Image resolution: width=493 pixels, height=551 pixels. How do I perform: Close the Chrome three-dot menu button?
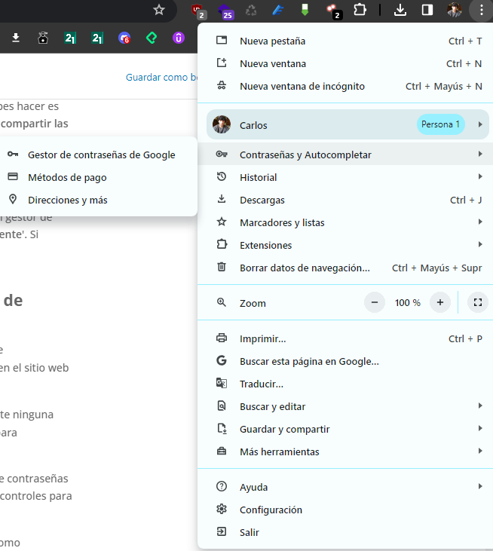(482, 11)
